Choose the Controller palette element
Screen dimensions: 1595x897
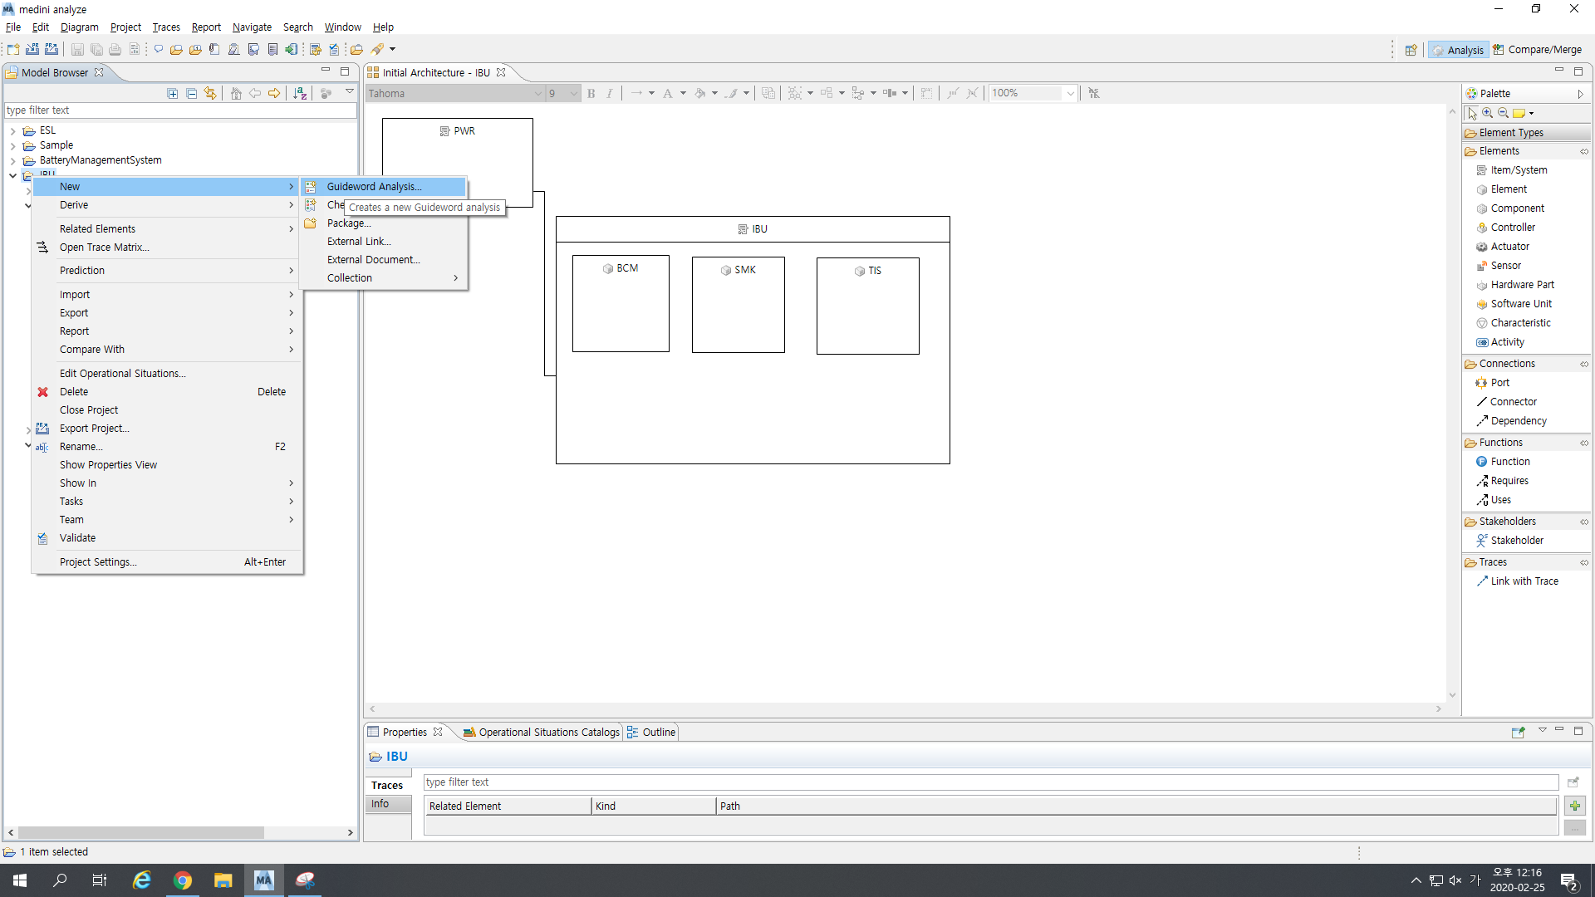coord(1512,228)
